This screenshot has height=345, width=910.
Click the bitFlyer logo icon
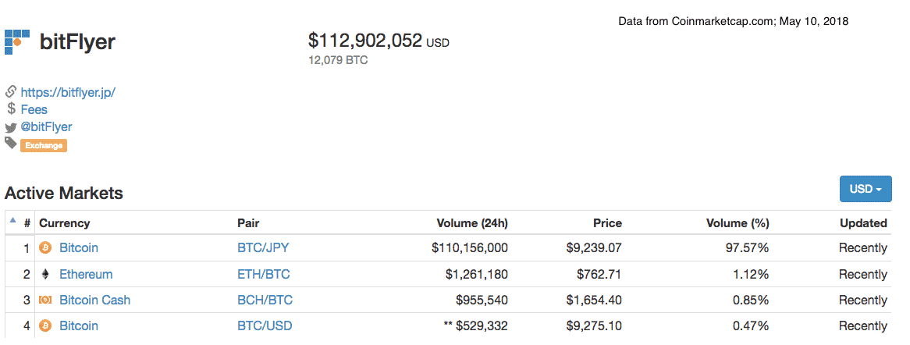click(x=17, y=41)
